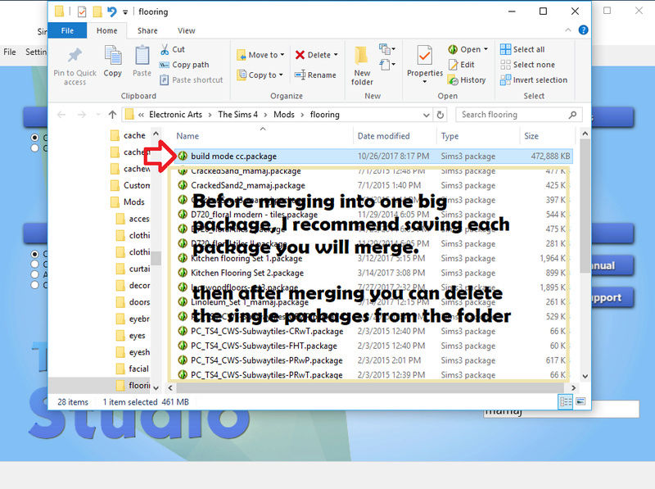Click the Pin to Quick access icon
Screen dimensions: 655x489
click(75, 55)
